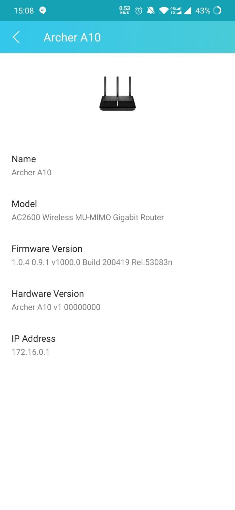Tap the Model row label
Viewport: 235px width, 510px height.
pyautogui.click(x=24, y=204)
